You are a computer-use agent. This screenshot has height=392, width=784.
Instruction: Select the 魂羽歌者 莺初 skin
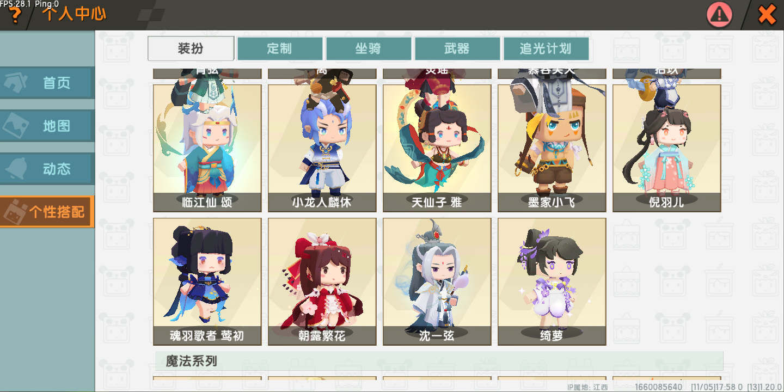207,281
